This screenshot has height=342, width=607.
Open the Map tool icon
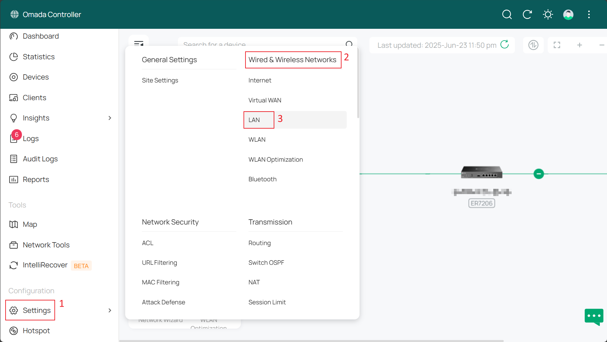13,224
